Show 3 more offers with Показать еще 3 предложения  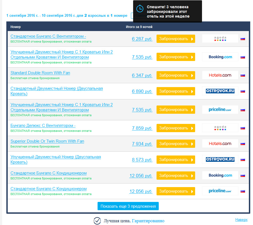point(128,206)
